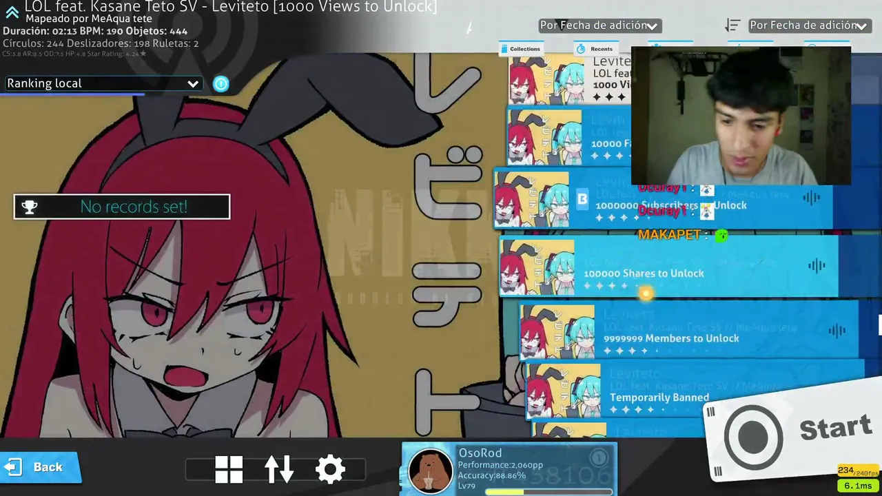This screenshot has height=496, width=882.
Task: Open the OsoRod player profile card
Action: [509, 469]
